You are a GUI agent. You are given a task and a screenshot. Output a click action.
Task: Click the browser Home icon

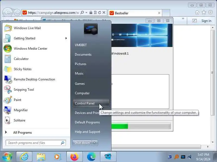click(x=197, y=12)
